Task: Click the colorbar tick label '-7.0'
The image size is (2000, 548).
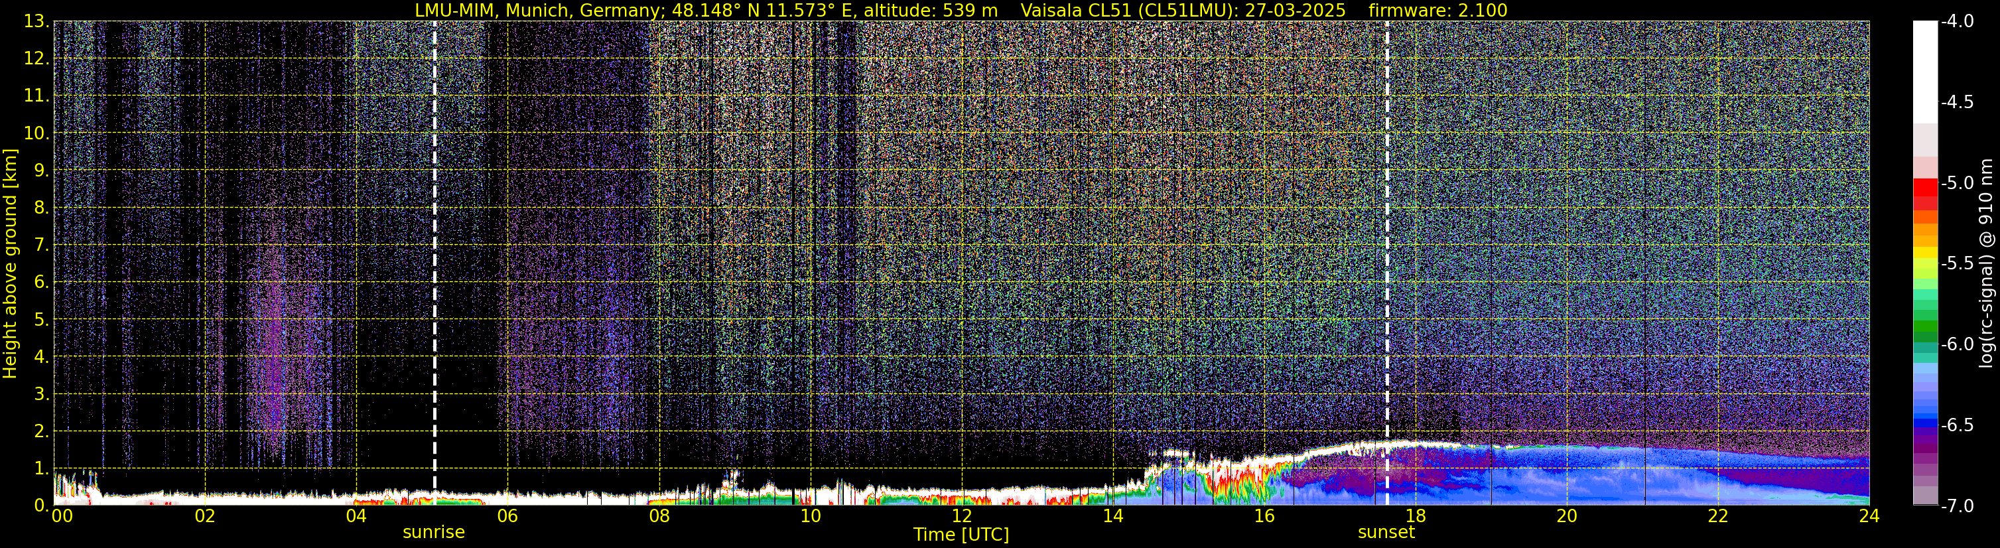Action: [1958, 506]
